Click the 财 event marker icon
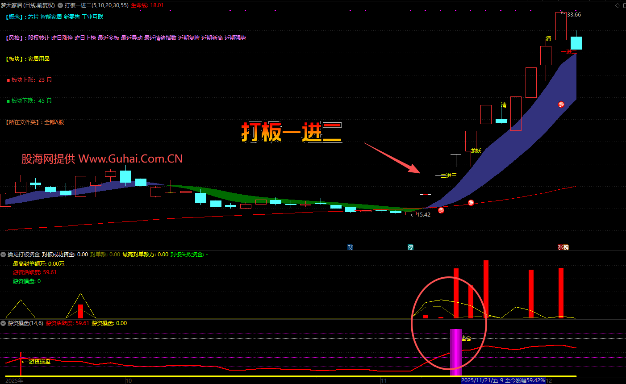This screenshot has height=384, width=626. [x=350, y=247]
